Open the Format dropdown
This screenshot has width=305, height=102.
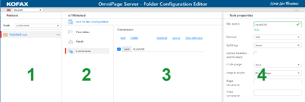278,37
